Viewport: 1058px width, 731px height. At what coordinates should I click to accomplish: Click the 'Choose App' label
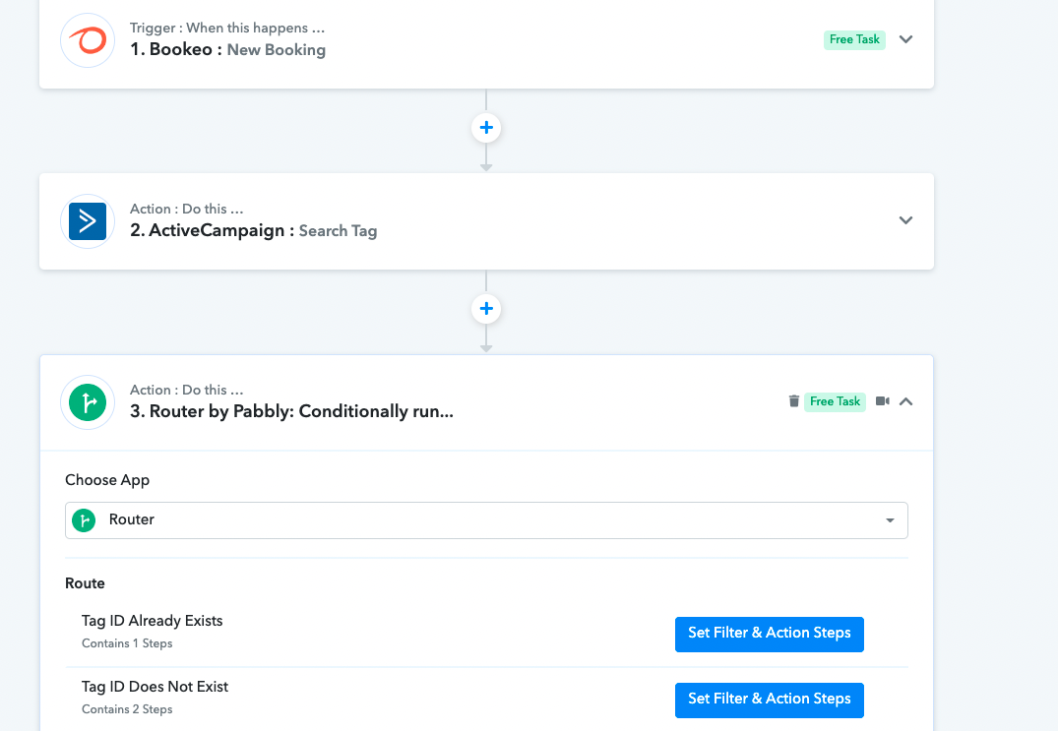107,480
